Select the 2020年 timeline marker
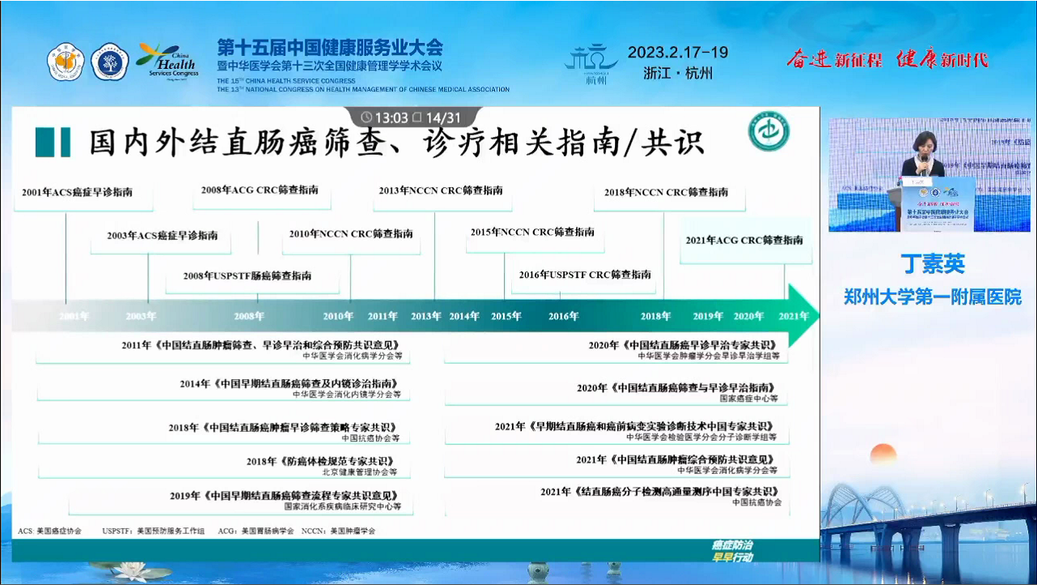Viewport: 1037px width, 585px height. (749, 316)
